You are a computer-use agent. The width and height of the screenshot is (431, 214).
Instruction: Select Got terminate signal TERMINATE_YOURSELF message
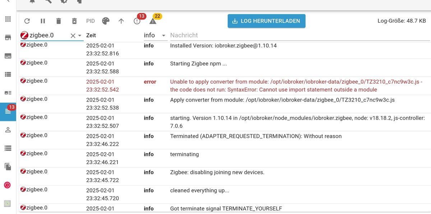(x=226, y=208)
